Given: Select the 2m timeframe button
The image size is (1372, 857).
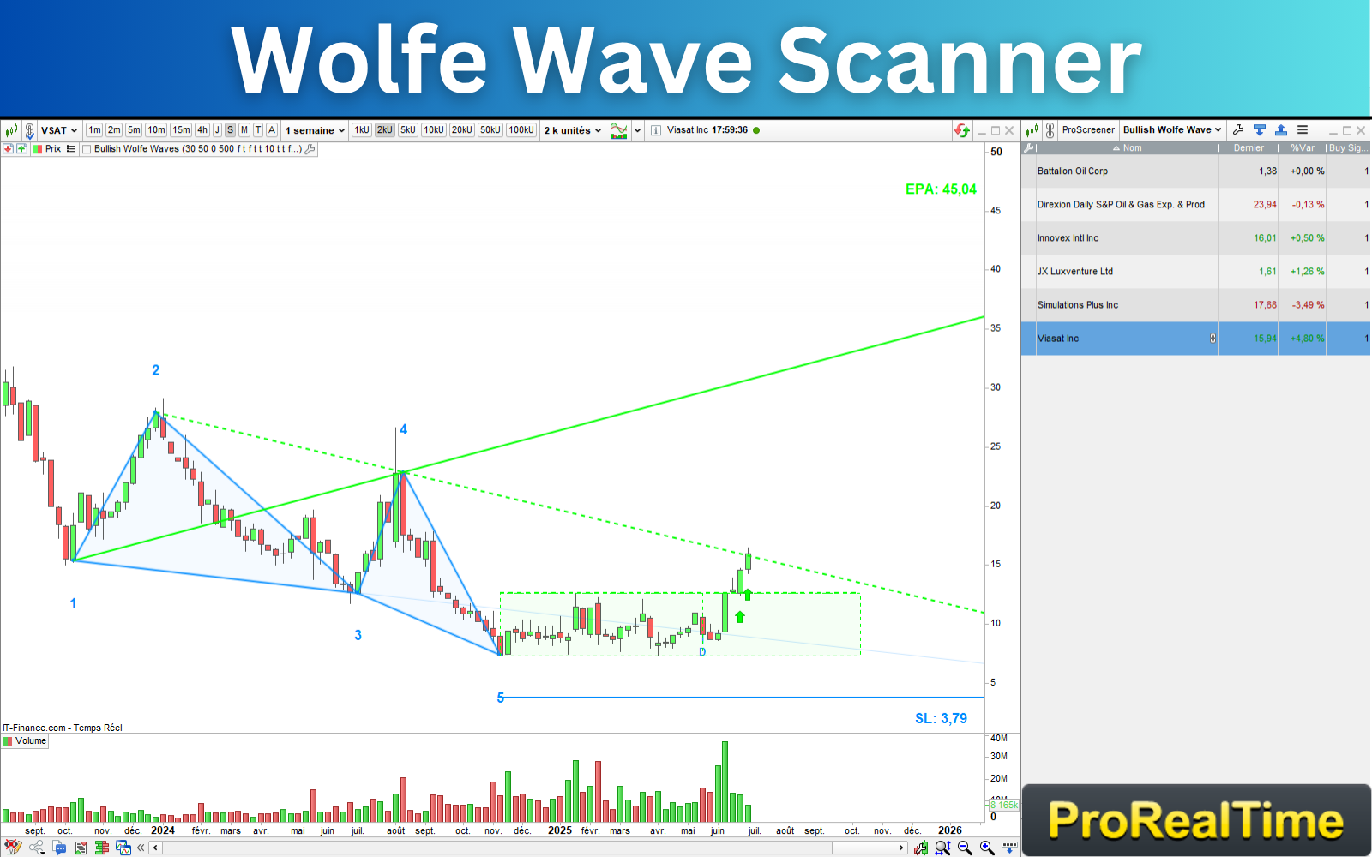Looking at the screenshot, I should coord(114,130).
